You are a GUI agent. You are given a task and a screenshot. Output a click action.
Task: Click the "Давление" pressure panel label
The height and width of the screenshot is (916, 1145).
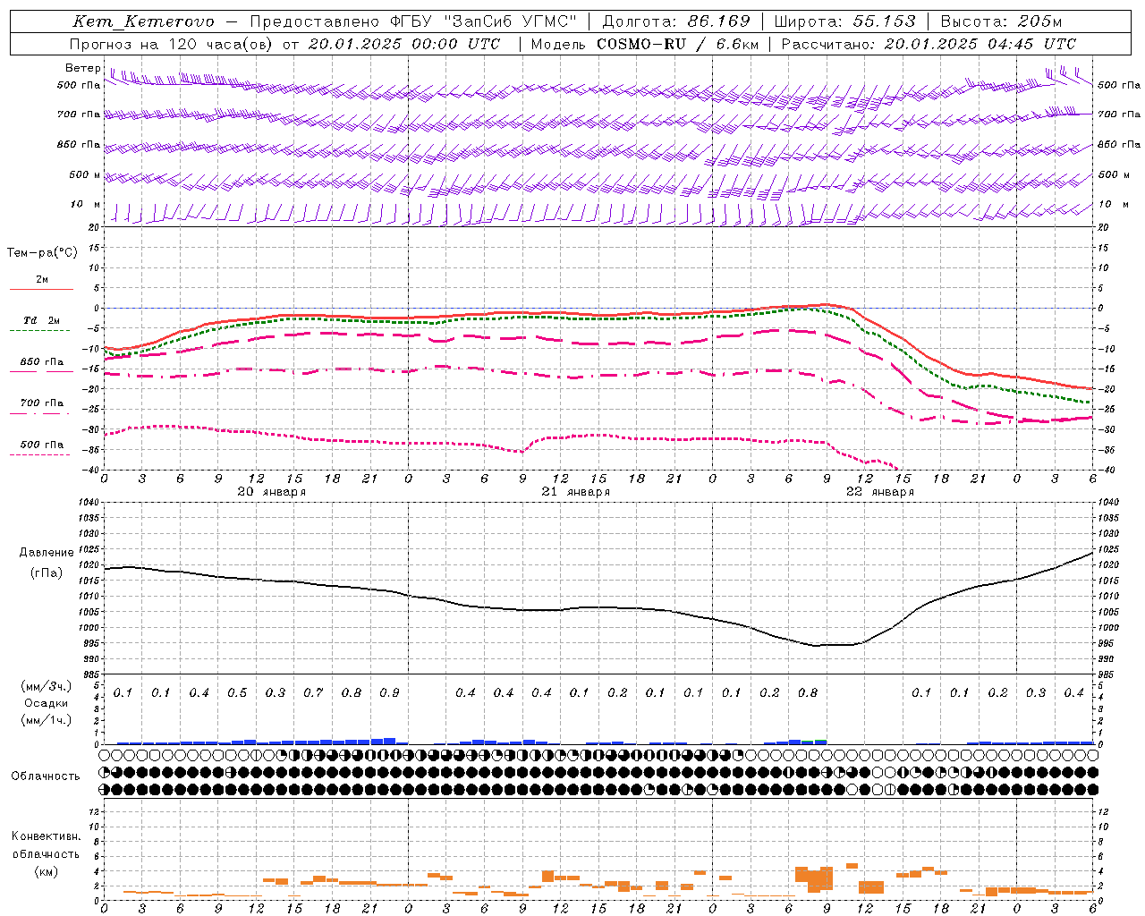pos(47,553)
